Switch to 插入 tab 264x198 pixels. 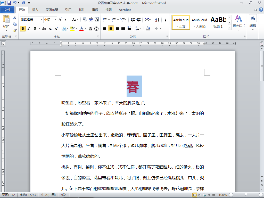point(35,10)
